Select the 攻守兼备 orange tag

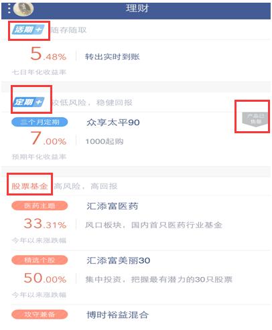coord(40,315)
